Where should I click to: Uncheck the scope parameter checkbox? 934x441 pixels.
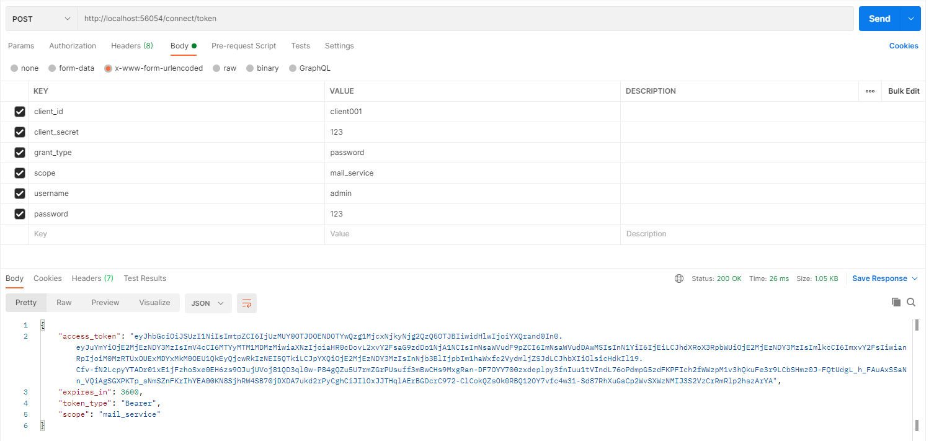pos(20,173)
